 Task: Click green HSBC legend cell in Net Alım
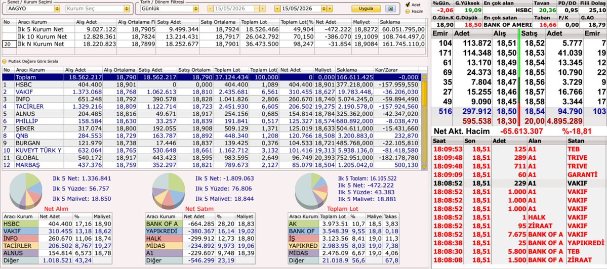pos(20,224)
